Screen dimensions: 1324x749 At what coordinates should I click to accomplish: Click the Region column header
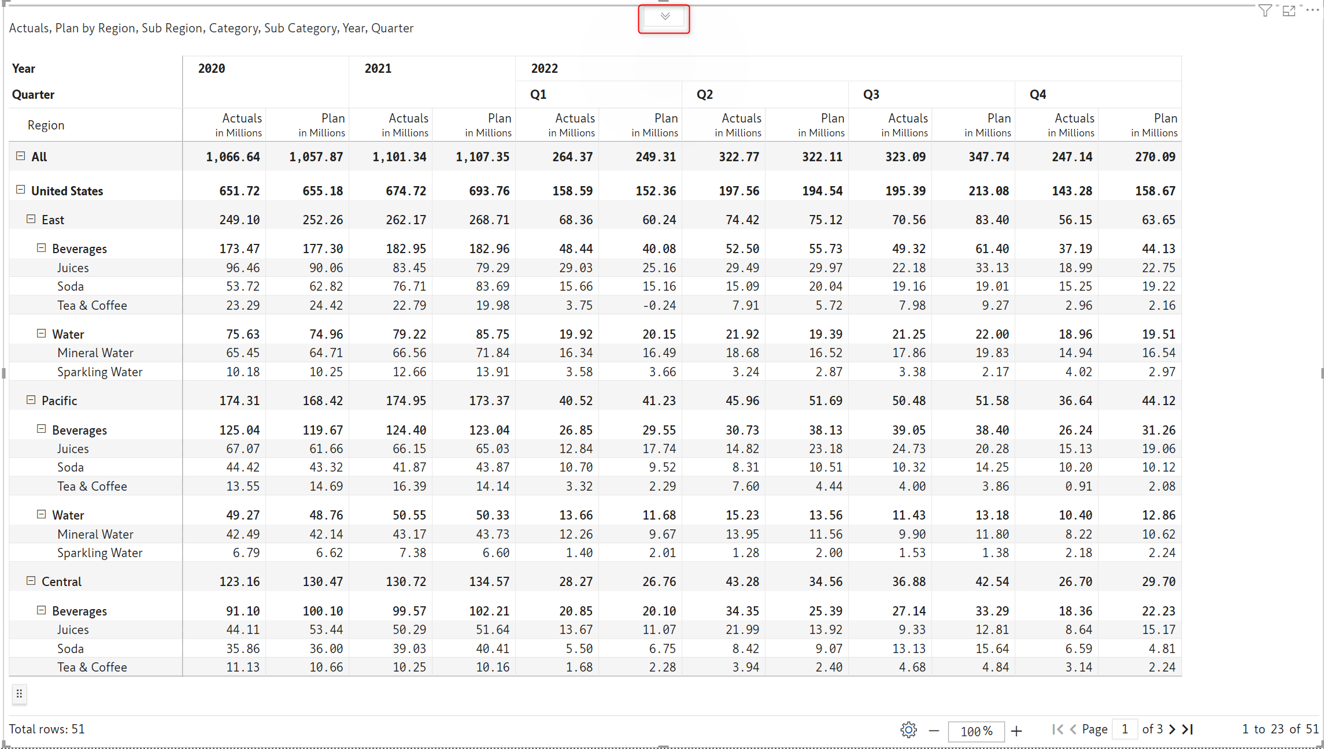[46, 125]
